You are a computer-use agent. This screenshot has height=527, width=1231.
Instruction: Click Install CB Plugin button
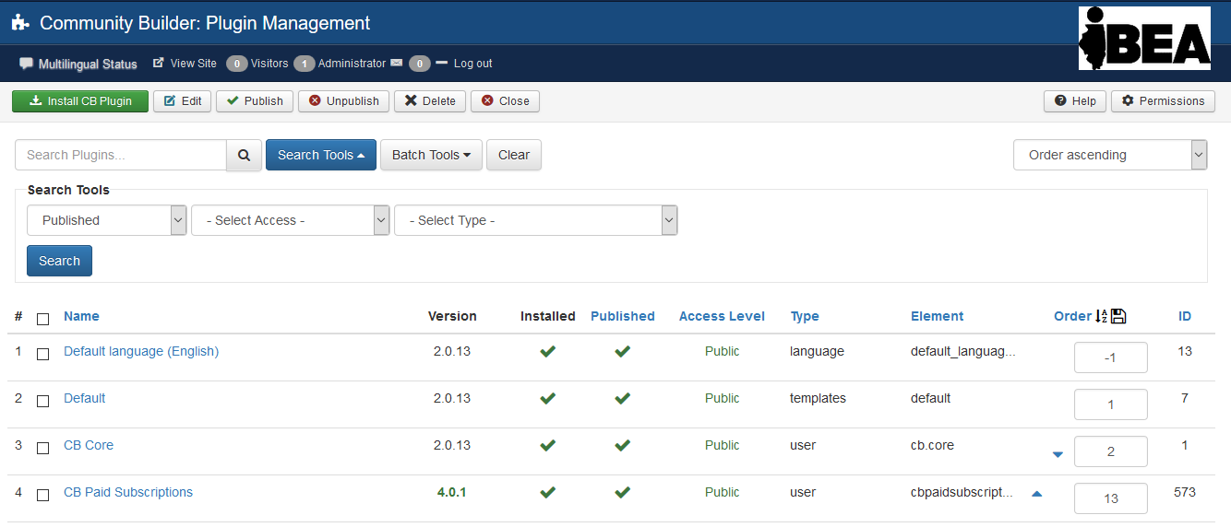[x=80, y=101]
